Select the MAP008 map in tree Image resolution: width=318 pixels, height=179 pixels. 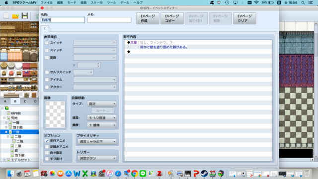click(x=15, y=113)
